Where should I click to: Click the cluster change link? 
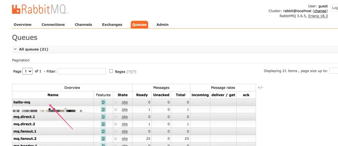320,11
